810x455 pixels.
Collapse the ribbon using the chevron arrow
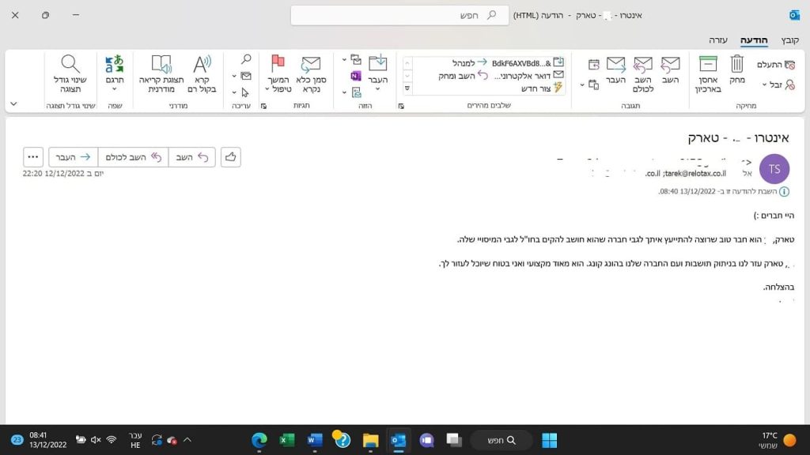[13, 103]
